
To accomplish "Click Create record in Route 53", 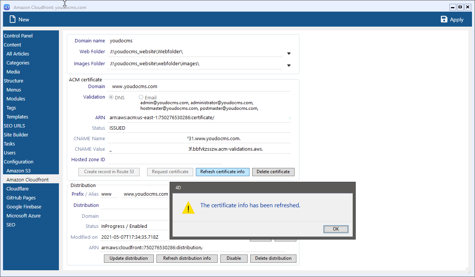I will click(109, 172).
